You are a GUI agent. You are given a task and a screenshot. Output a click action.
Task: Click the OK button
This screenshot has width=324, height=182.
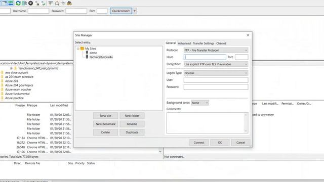click(x=220, y=143)
